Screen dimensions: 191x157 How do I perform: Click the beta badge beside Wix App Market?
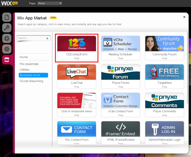53,17
